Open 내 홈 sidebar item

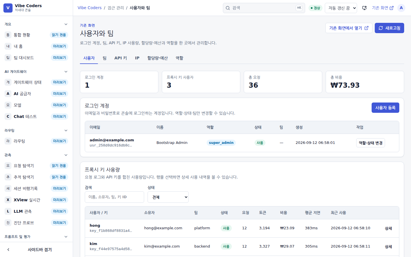coord(36,46)
